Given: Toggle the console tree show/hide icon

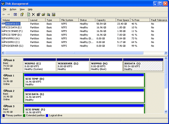Looking at the screenshot, I should [15, 14].
